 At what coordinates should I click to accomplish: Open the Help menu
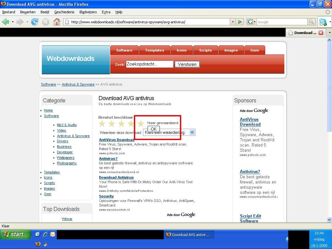point(119,12)
